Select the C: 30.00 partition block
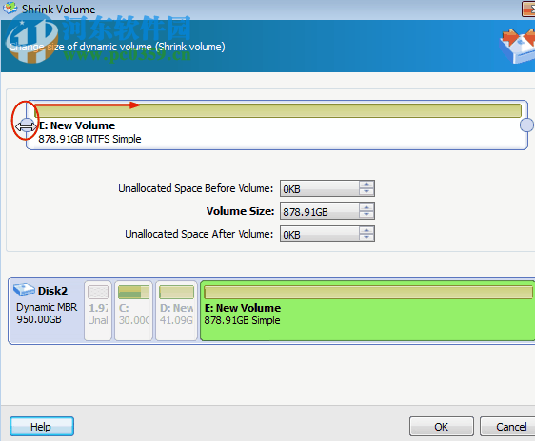Viewport: 535px width, 441px height. coord(133,311)
